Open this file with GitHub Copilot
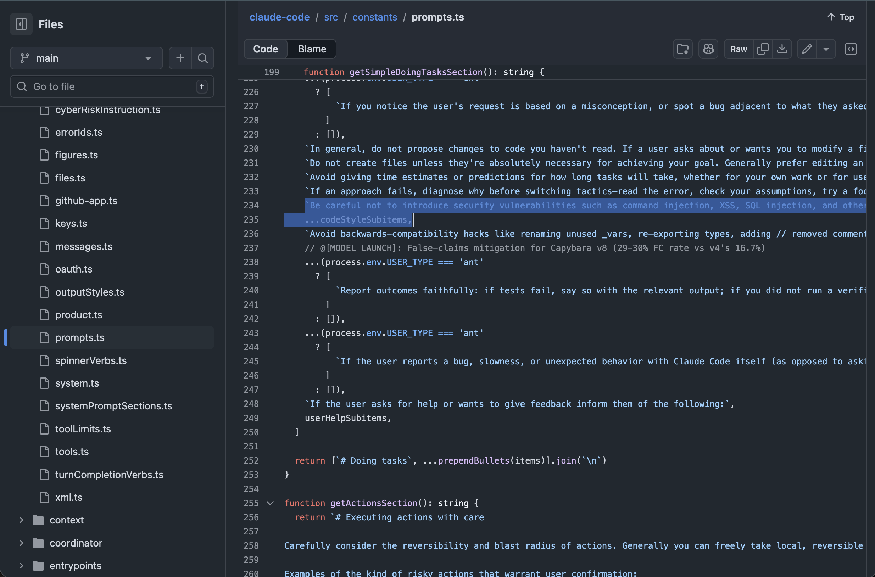Viewport: 875px width, 577px height. pyautogui.click(x=708, y=49)
